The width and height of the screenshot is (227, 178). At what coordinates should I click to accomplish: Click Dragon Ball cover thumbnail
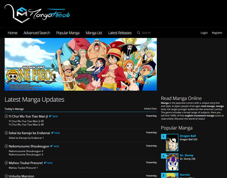(x=172, y=143)
